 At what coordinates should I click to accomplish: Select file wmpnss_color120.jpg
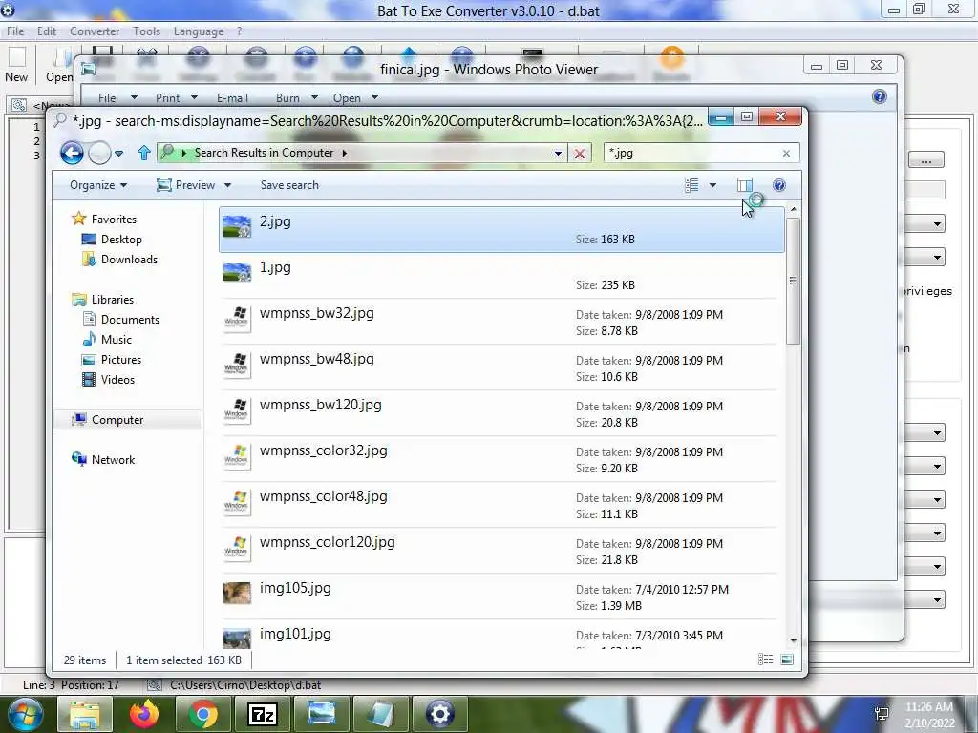[500, 551]
